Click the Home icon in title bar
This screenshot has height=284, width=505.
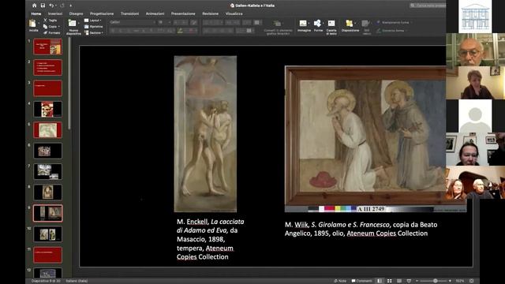(35, 6)
